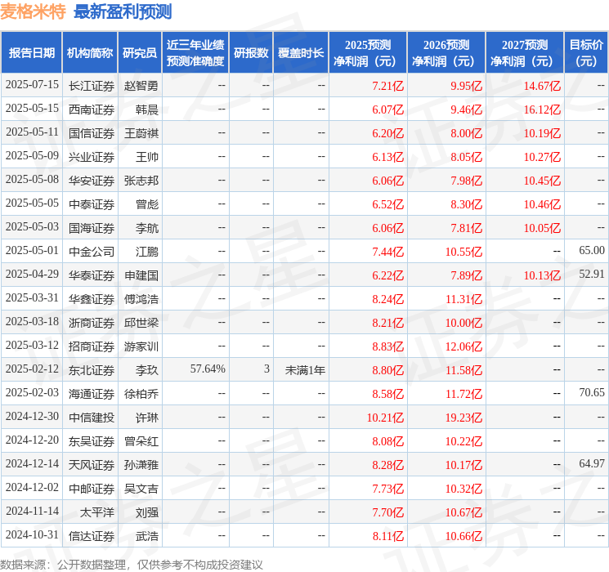Screen dimensions: 609x572
Task: Click the 6.13亿 forecast value
Action: coord(388,157)
